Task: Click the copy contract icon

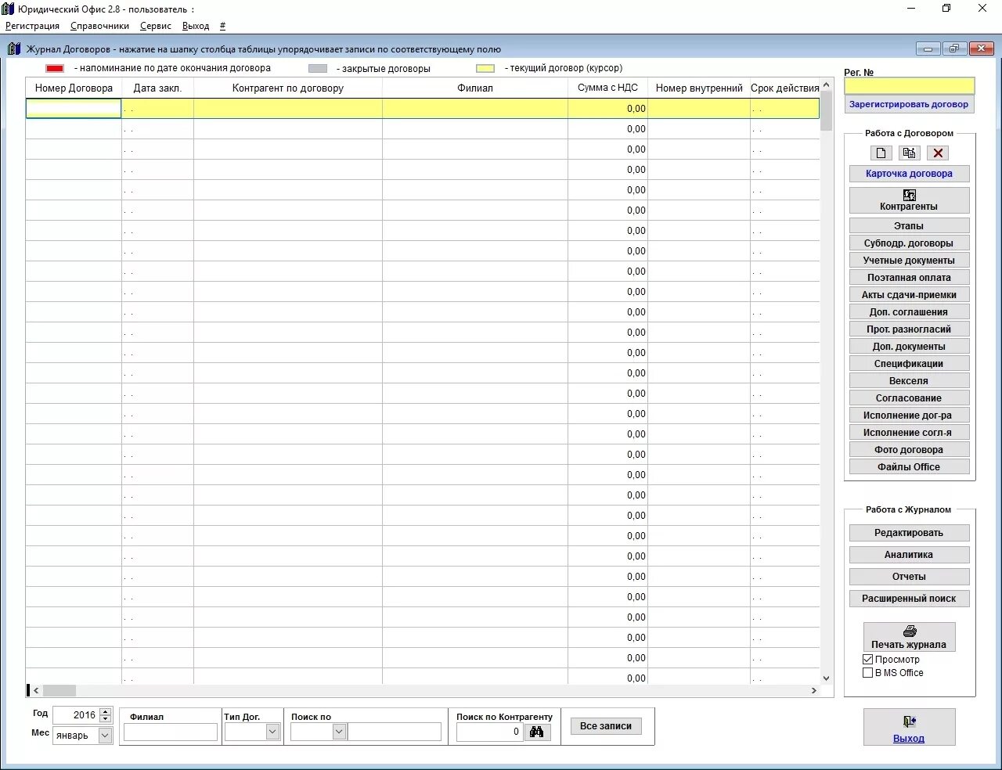Action: pyautogui.click(x=910, y=153)
